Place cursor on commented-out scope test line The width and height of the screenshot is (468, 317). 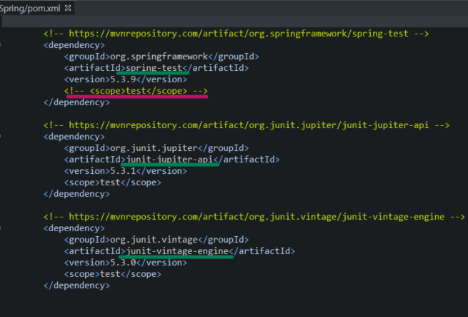[x=136, y=91]
